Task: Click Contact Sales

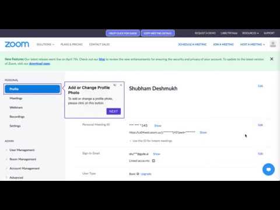Action: pyautogui.click(x=99, y=44)
